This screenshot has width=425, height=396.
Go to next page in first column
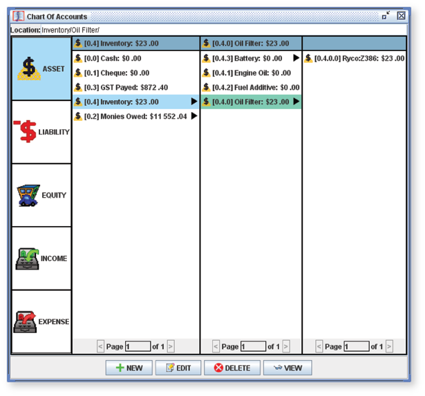[171, 346]
